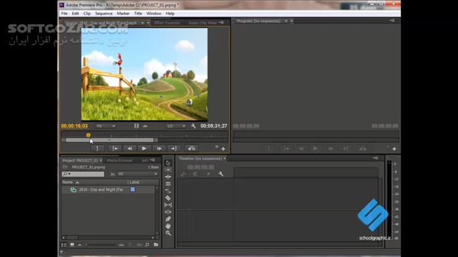Screen dimensions: 458x257
Task: Select the Track Select tool
Action: point(168,170)
